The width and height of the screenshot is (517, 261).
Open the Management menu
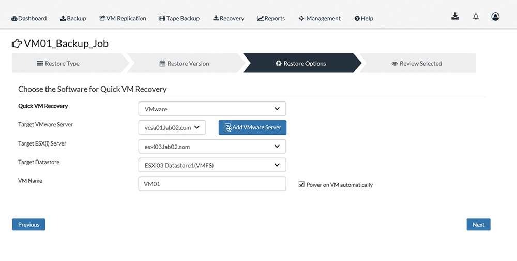tap(320, 18)
